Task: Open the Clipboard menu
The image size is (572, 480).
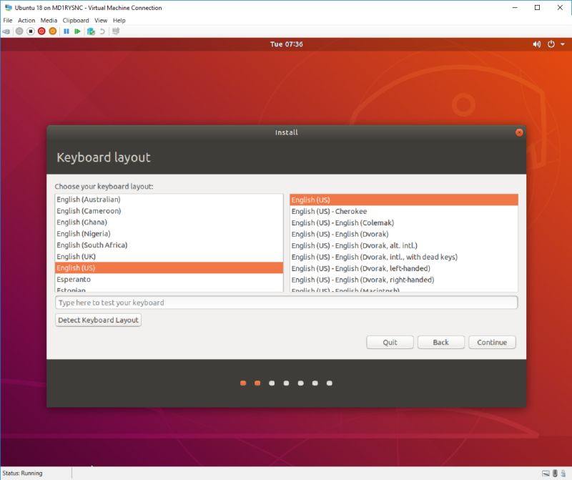Action: 75,20
